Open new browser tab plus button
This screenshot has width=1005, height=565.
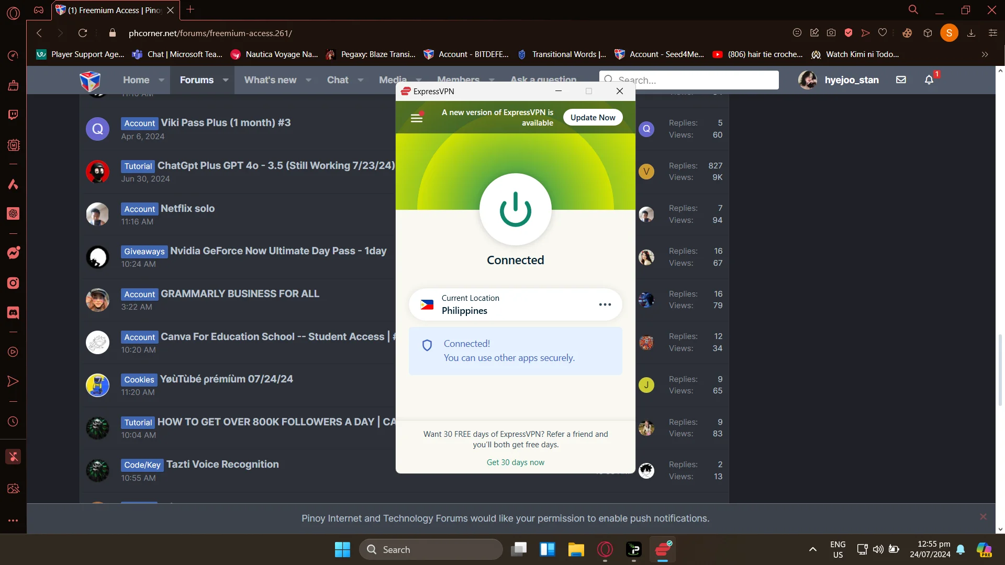pos(191,9)
